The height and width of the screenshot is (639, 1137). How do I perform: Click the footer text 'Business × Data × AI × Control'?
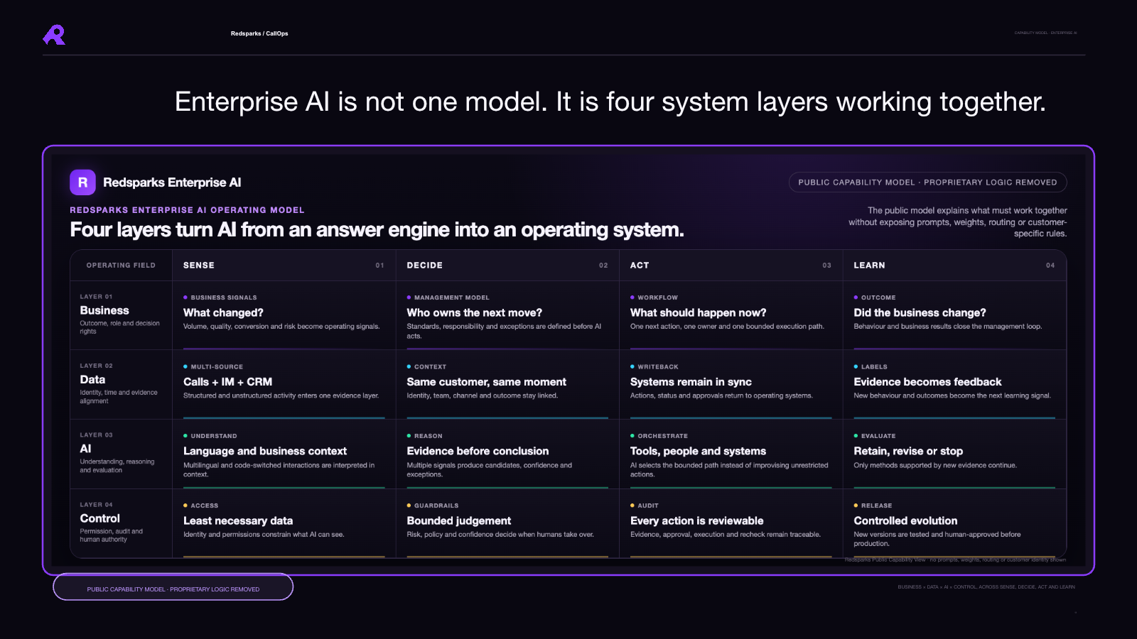point(986,587)
